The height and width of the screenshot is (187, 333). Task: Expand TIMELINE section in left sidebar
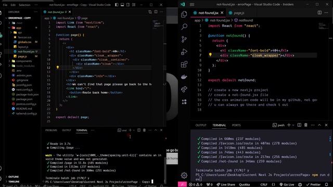pos(14,182)
